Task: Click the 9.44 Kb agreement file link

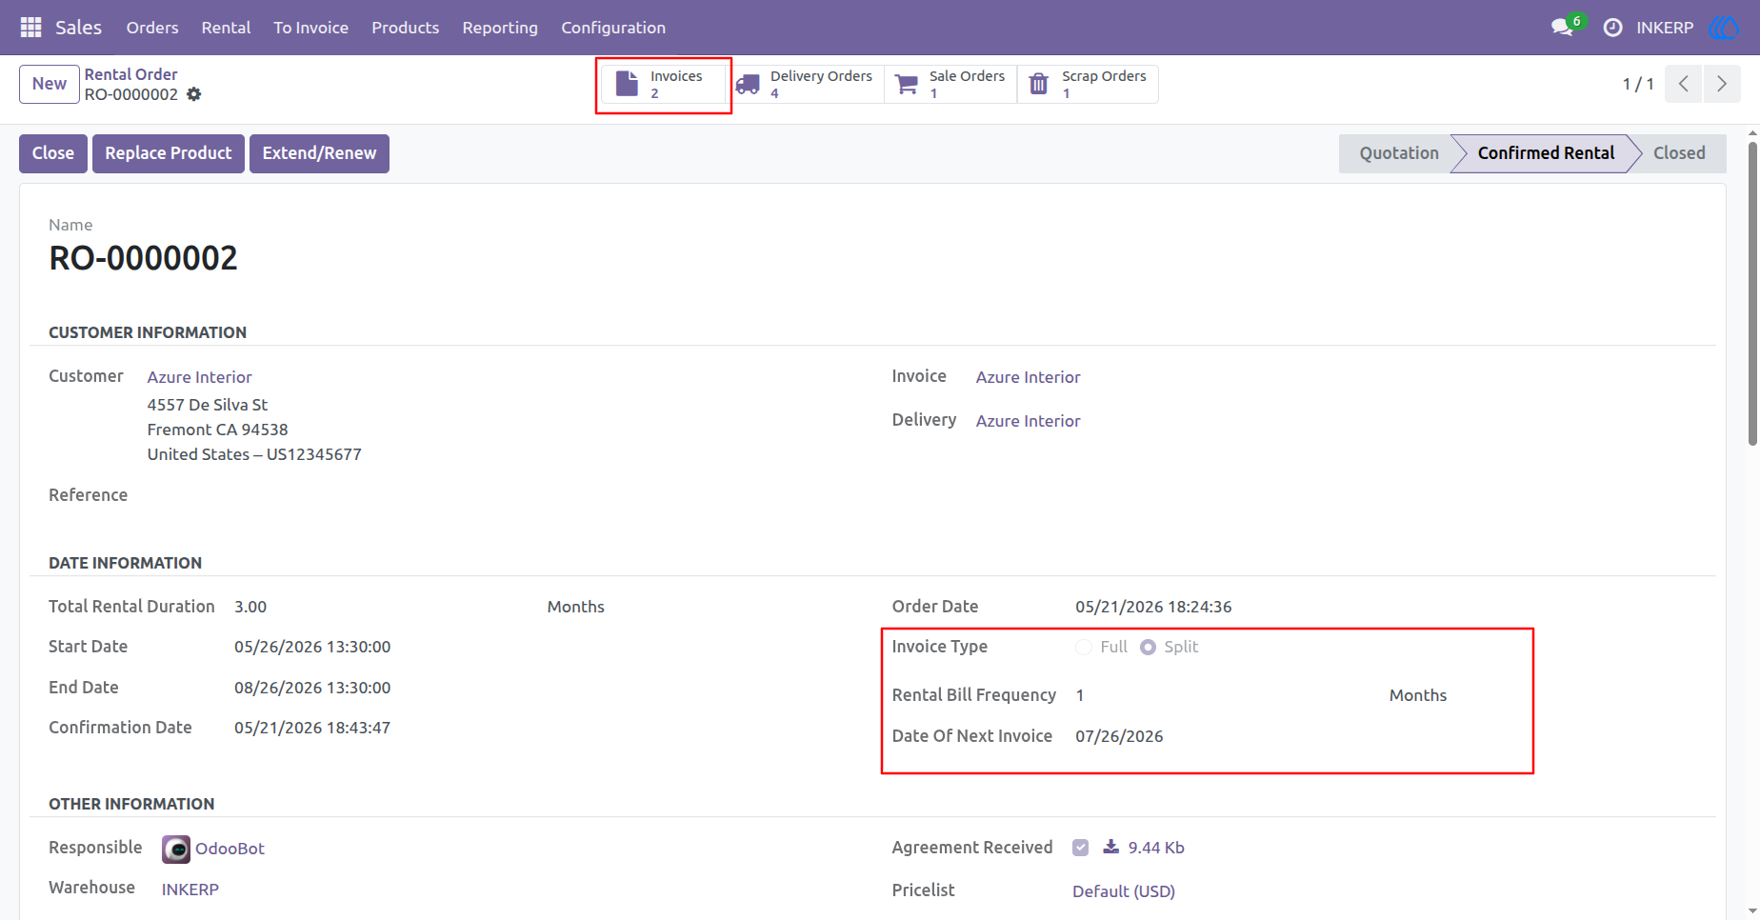Action: tap(1156, 848)
